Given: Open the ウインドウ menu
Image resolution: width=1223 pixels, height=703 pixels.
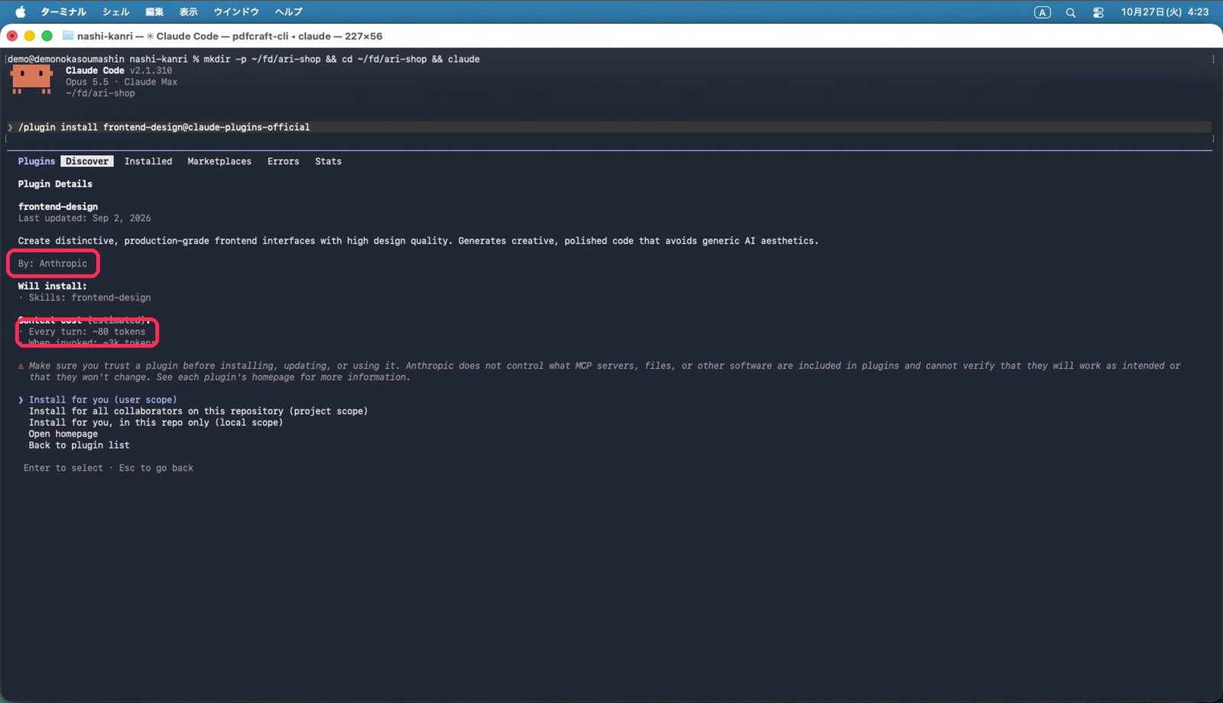Looking at the screenshot, I should tap(236, 11).
